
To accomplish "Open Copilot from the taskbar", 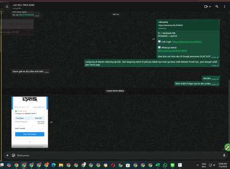I will (x=9, y=165).
